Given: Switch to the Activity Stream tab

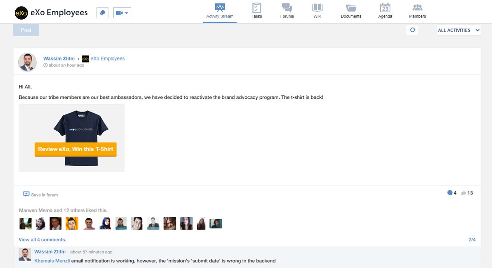Looking at the screenshot, I should click(x=220, y=11).
